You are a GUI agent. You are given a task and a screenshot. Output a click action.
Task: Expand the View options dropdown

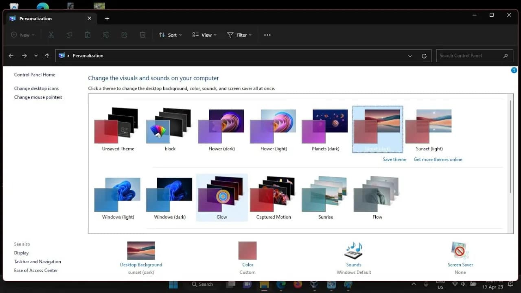tap(204, 35)
